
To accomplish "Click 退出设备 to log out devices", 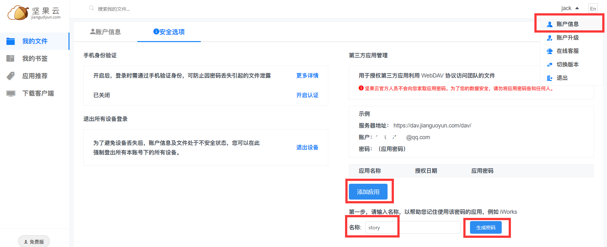I will (x=307, y=147).
